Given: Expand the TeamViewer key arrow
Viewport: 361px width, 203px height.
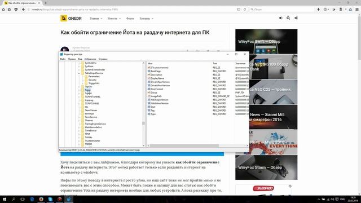Looking at the screenshot, I should click(79, 111).
